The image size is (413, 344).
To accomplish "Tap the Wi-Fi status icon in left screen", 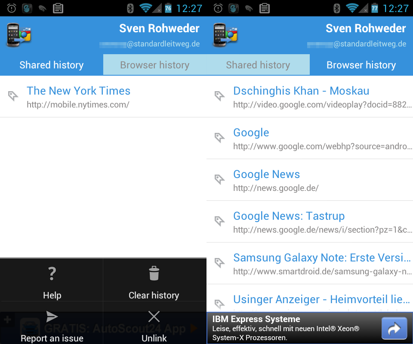I will pyautogui.click(x=145, y=9).
